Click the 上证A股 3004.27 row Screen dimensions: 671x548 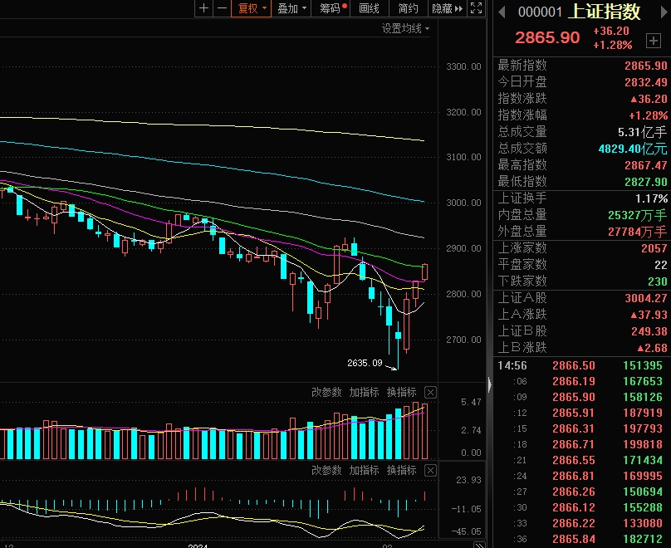click(582, 298)
